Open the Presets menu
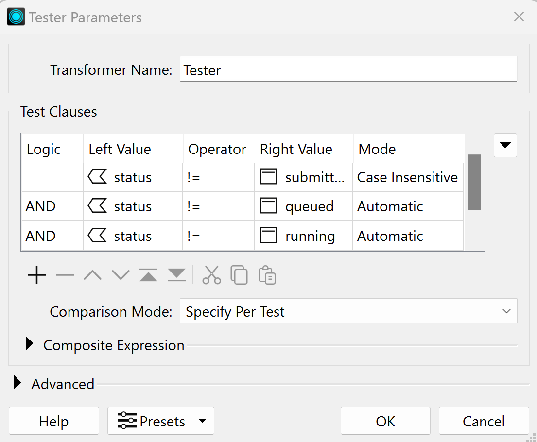 click(160, 421)
